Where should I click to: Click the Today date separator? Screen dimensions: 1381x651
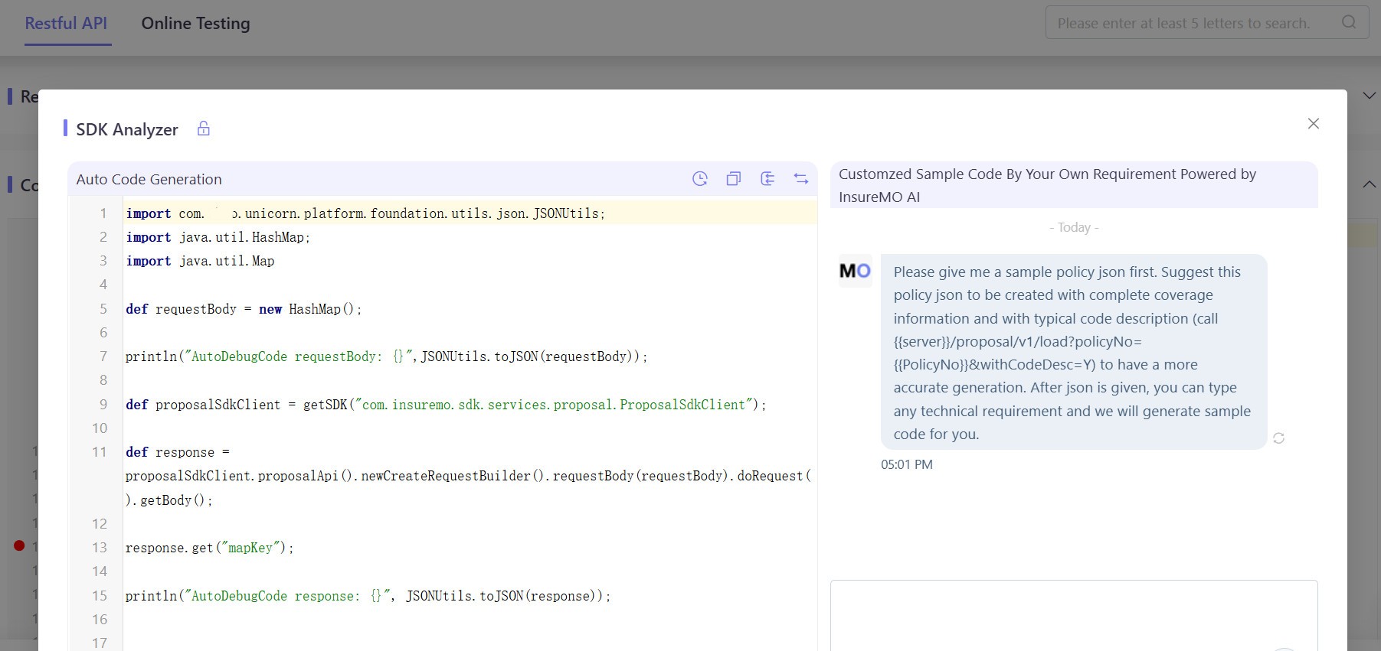click(x=1074, y=227)
